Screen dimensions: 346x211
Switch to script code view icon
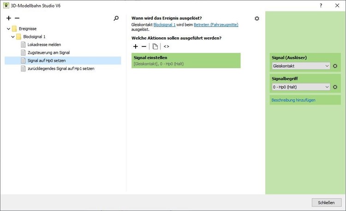click(167, 47)
